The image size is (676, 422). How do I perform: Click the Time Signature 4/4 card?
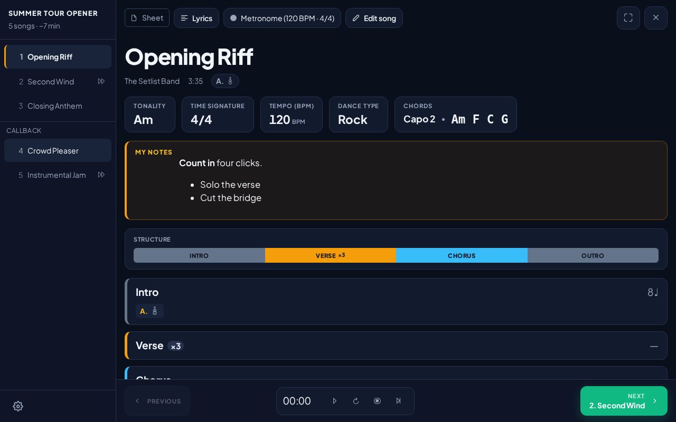coord(218,114)
